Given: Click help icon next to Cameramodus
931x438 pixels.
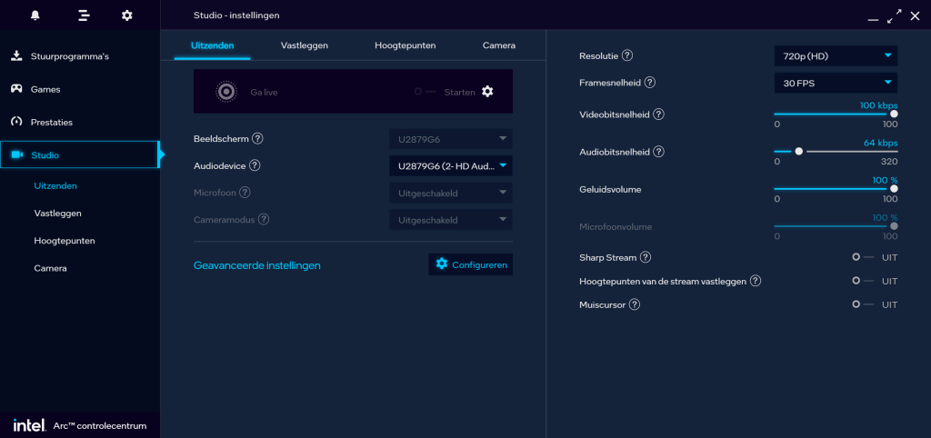Looking at the screenshot, I should [264, 219].
